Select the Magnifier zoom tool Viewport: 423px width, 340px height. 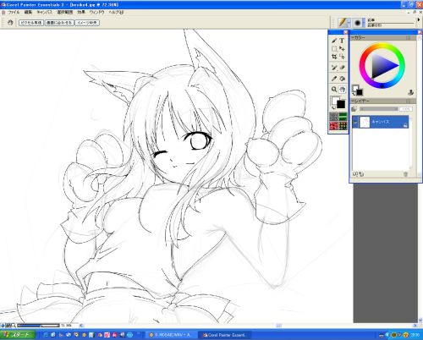click(334, 90)
